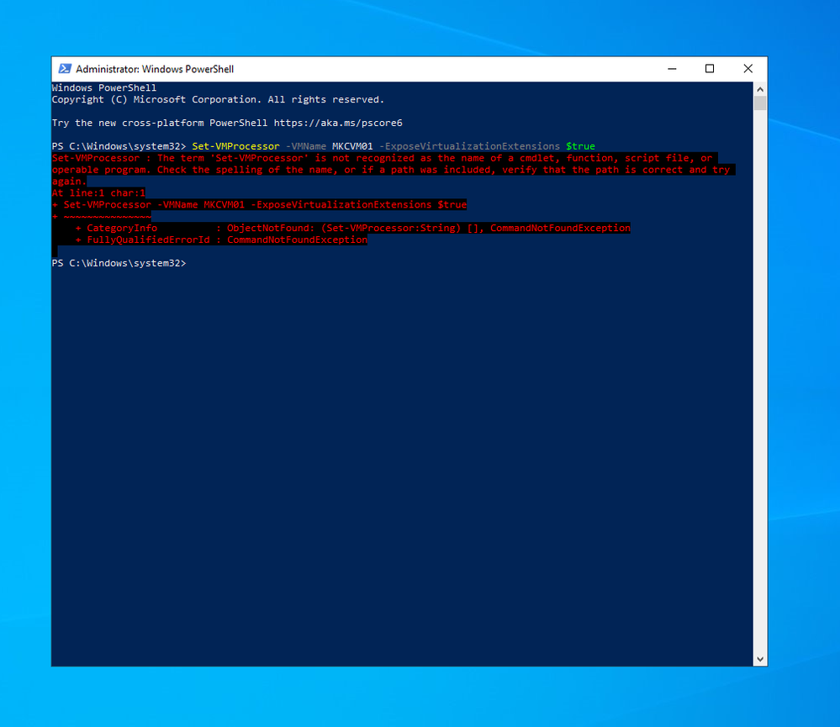Click the scrollbar up arrow
Screen dimensions: 840x727
pos(759,89)
